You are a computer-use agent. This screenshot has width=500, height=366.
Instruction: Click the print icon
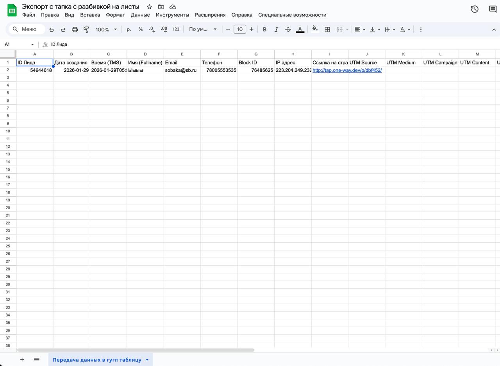[75, 30]
